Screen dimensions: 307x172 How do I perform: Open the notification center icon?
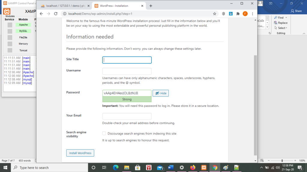point(300,168)
